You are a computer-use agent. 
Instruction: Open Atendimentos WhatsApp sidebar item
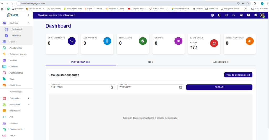point(16,48)
